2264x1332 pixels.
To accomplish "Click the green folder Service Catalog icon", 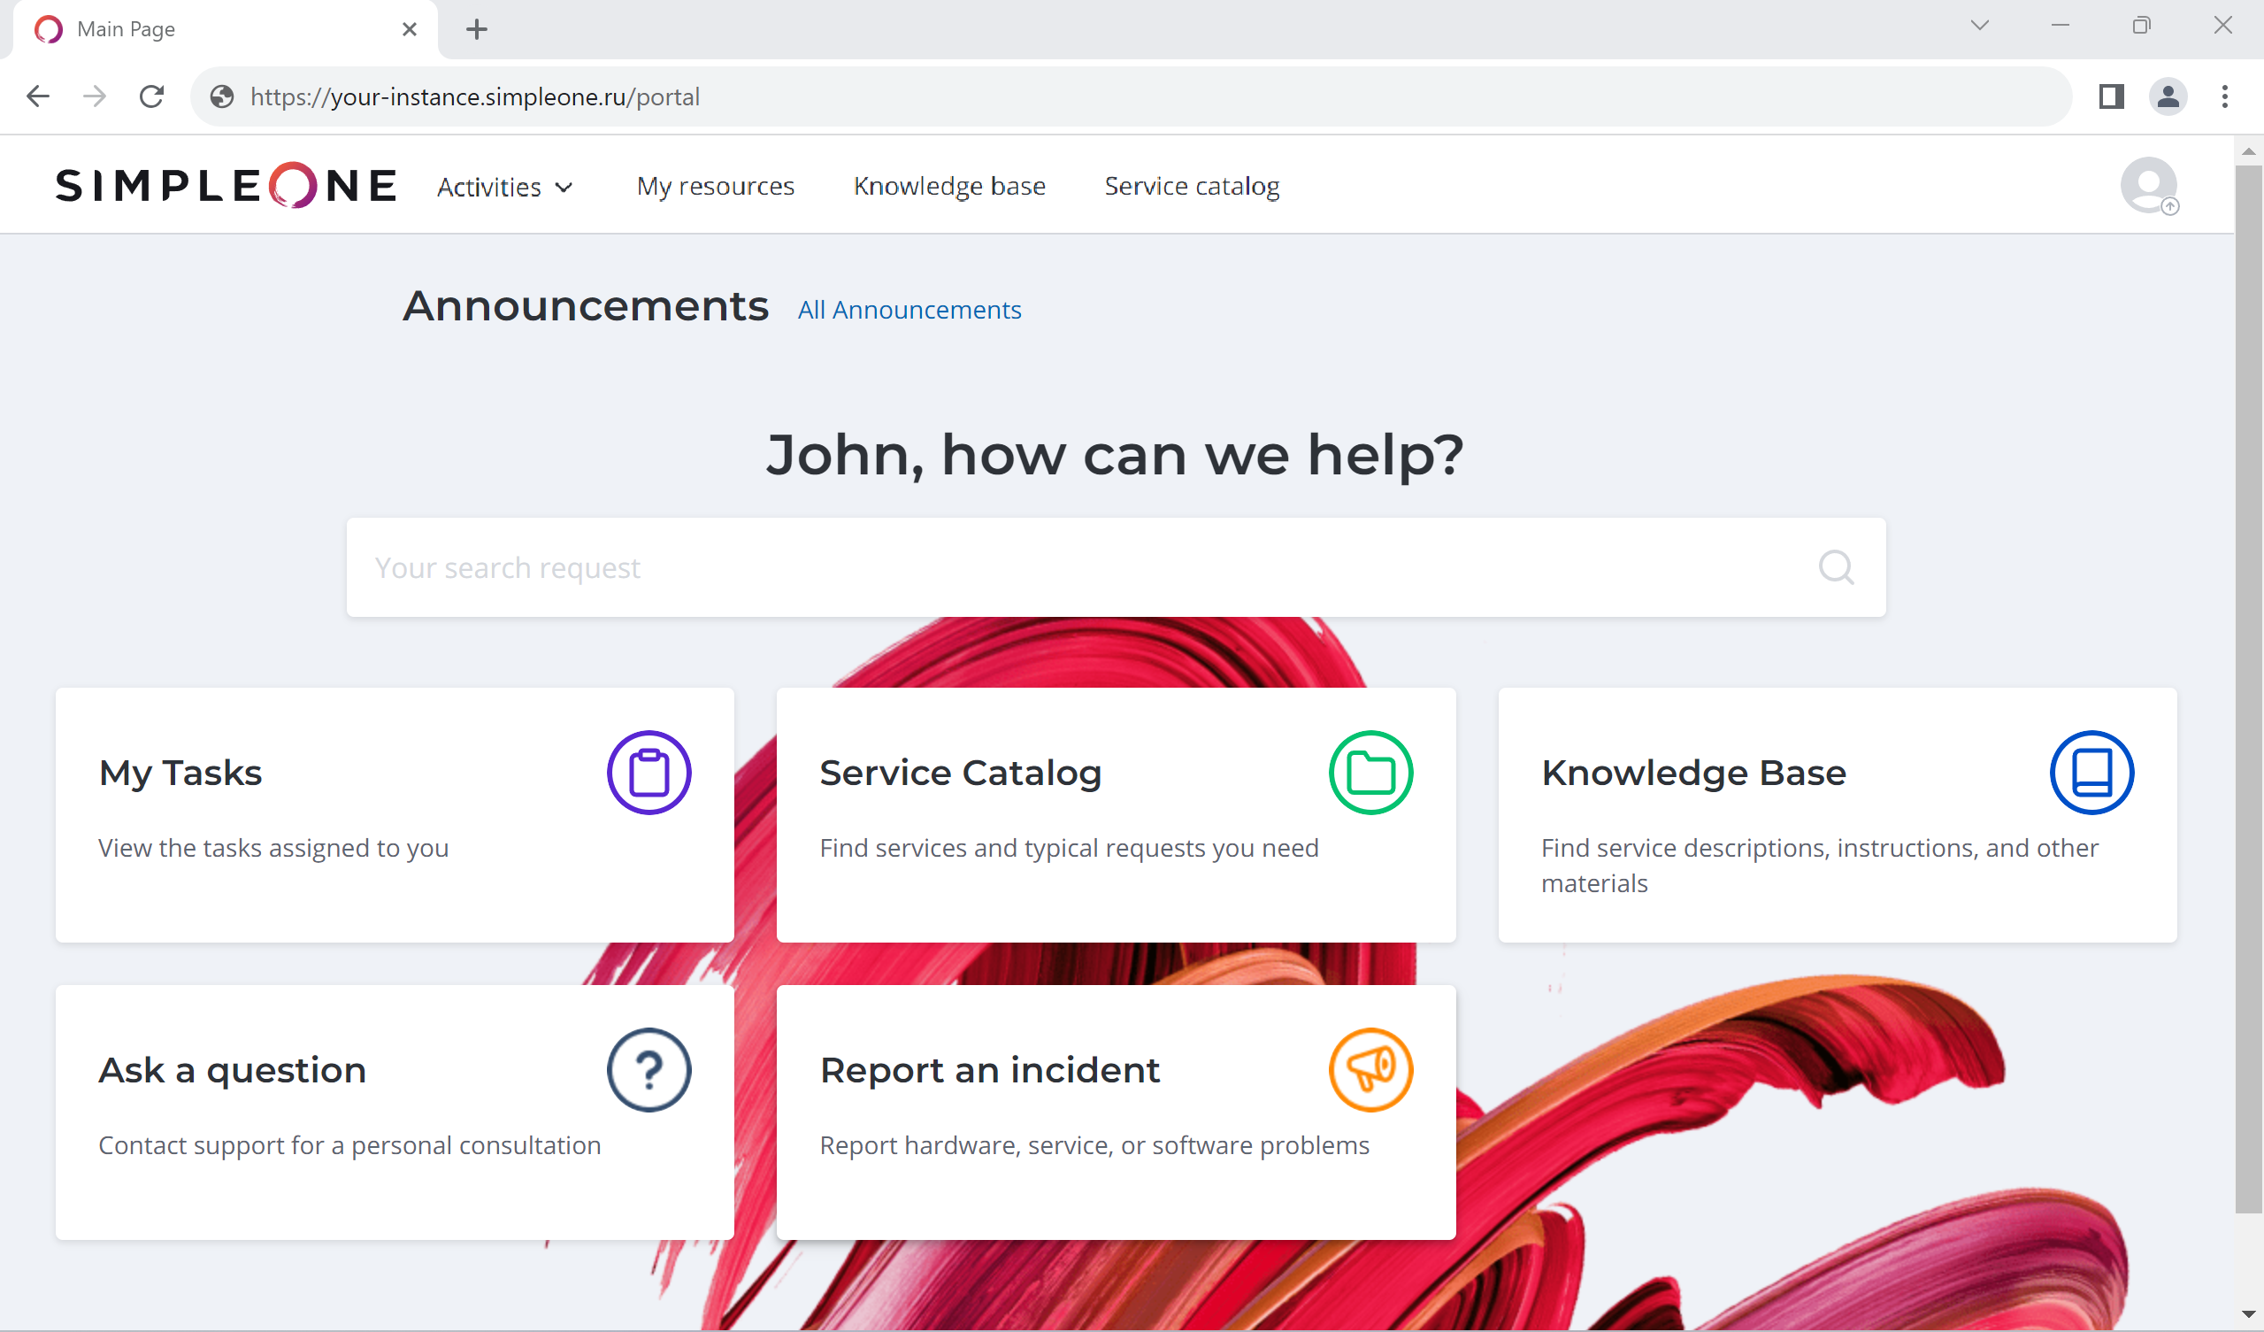I will pos(1370,772).
